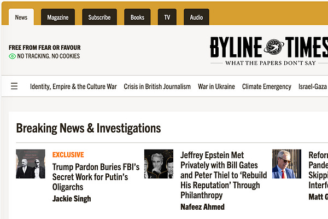Click the green eye no-tracking icon

point(12,56)
